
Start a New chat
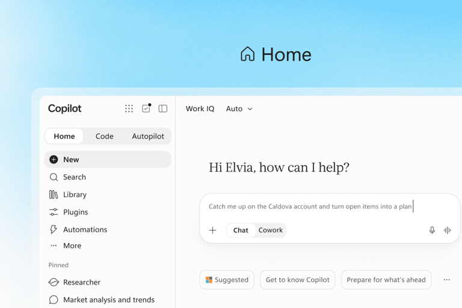click(x=108, y=159)
